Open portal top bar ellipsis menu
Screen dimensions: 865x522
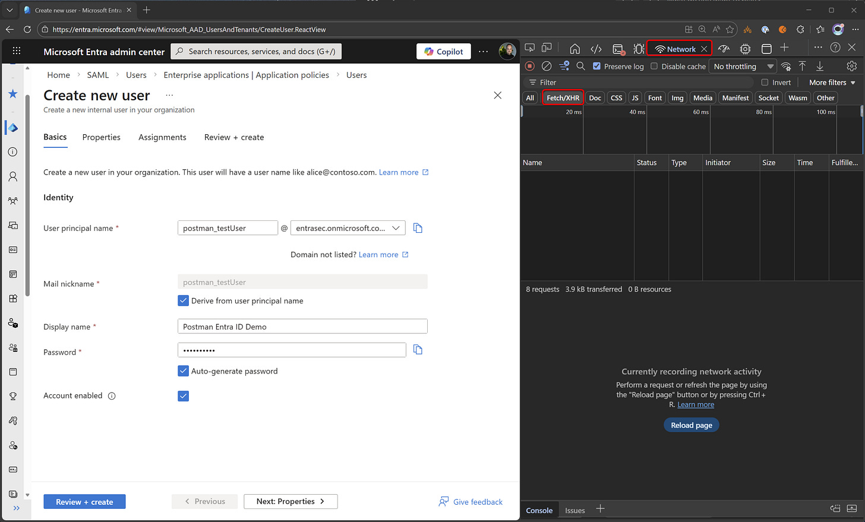[x=484, y=52]
